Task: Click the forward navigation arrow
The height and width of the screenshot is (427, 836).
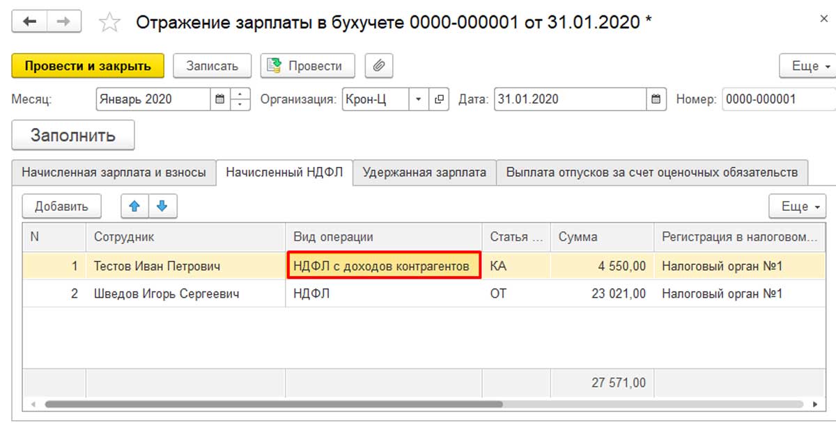Action: 63,22
